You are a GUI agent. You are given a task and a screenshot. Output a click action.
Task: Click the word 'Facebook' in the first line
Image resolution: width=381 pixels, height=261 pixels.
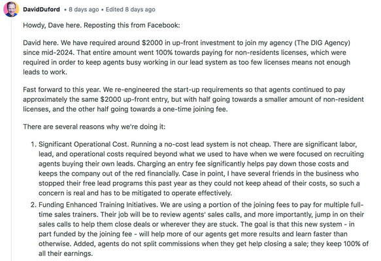click(163, 25)
